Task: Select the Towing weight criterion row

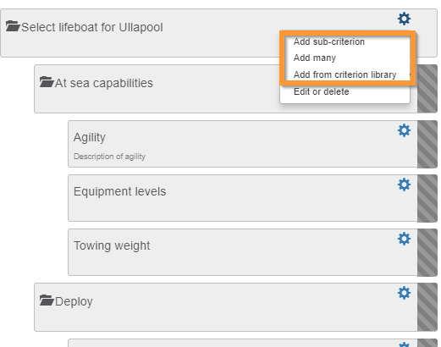Action: (243, 252)
